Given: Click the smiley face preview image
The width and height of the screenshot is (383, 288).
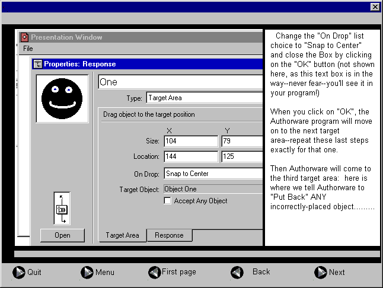Looking at the screenshot, I should tap(62, 98).
